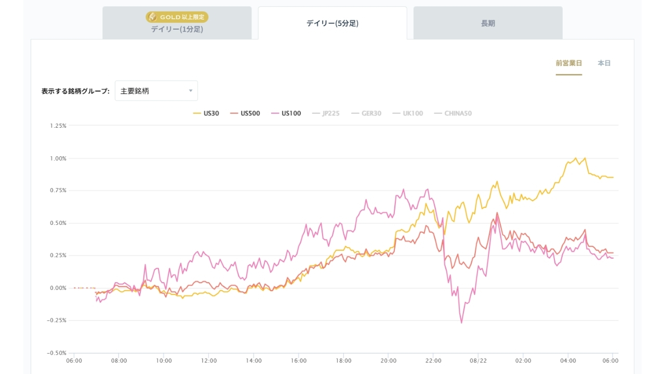
Task: Switch to the 長期 tab
Action: pyautogui.click(x=488, y=23)
